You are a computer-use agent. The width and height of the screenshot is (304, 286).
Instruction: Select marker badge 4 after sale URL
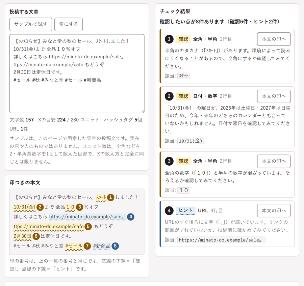(131, 217)
